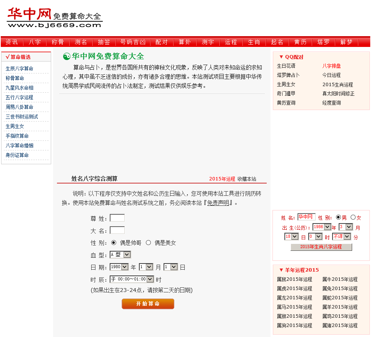Open the 八字算命婚姻 sidebar link

[19, 145]
